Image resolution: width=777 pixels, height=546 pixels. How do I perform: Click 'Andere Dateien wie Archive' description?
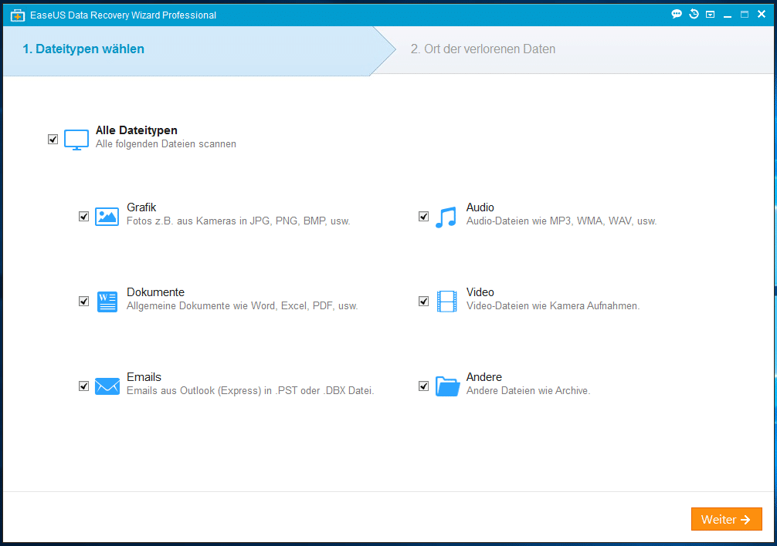528,391
